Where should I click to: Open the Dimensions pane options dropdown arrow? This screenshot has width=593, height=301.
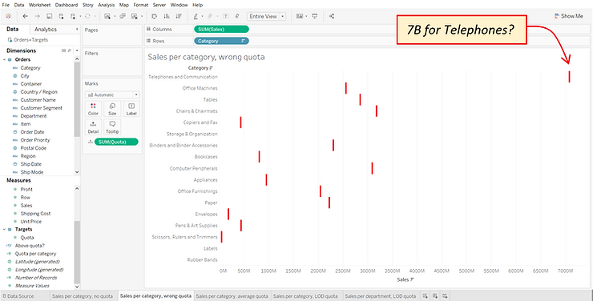77,50
